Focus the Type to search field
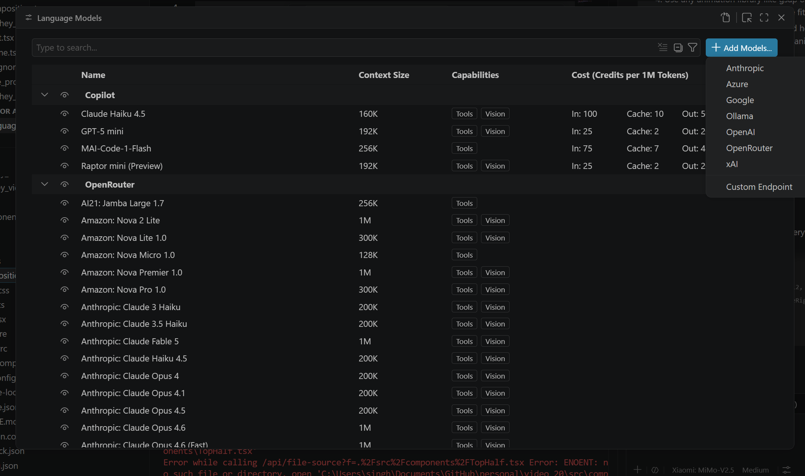The width and height of the screenshot is (805, 476). point(342,48)
